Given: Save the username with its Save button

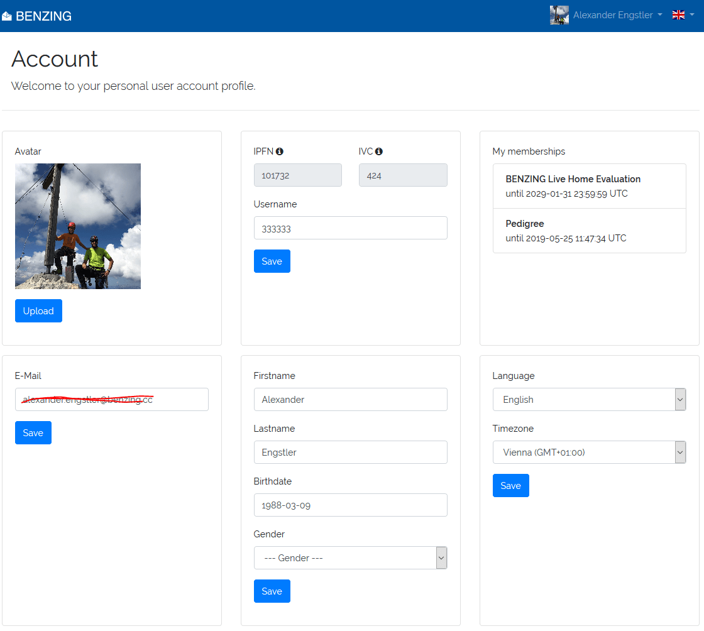Looking at the screenshot, I should tap(272, 261).
